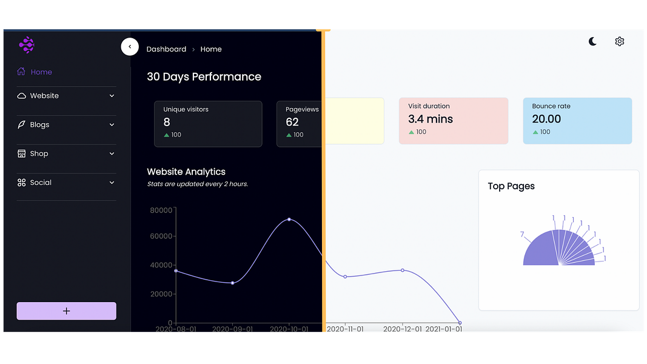The width and height of the screenshot is (647, 364).
Task: Toggle dark mode with moon icon
Action: 592,41
